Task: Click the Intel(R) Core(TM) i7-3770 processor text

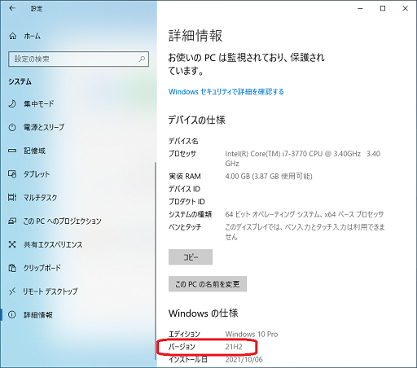Action: [302, 159]
